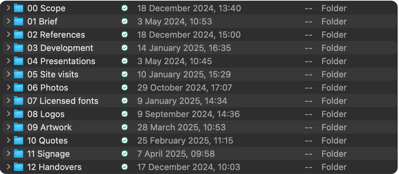This screenshot has height=174, width=399.
Task: Expand the 07 Licensed fonts folder
Action: [9, 101]
